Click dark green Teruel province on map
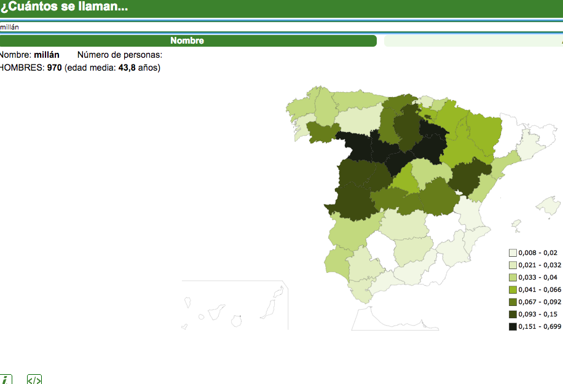The height and width of the screenshot is (384, 563). click(468, 176)
